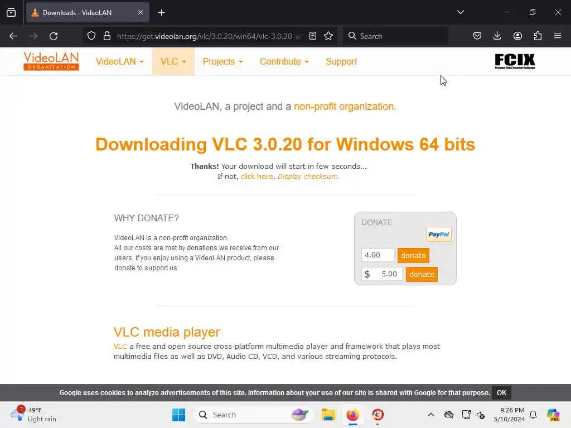Expand the VideoLAN dropdown menu

point(120,61)
